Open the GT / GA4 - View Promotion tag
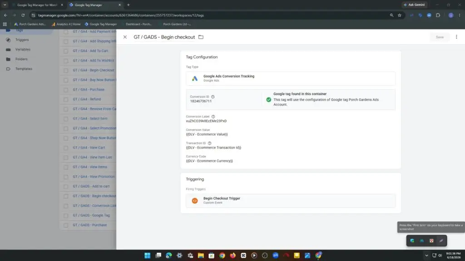 [x=94, y=177]
